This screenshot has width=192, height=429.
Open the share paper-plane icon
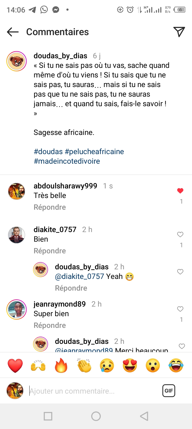[179, 32]
